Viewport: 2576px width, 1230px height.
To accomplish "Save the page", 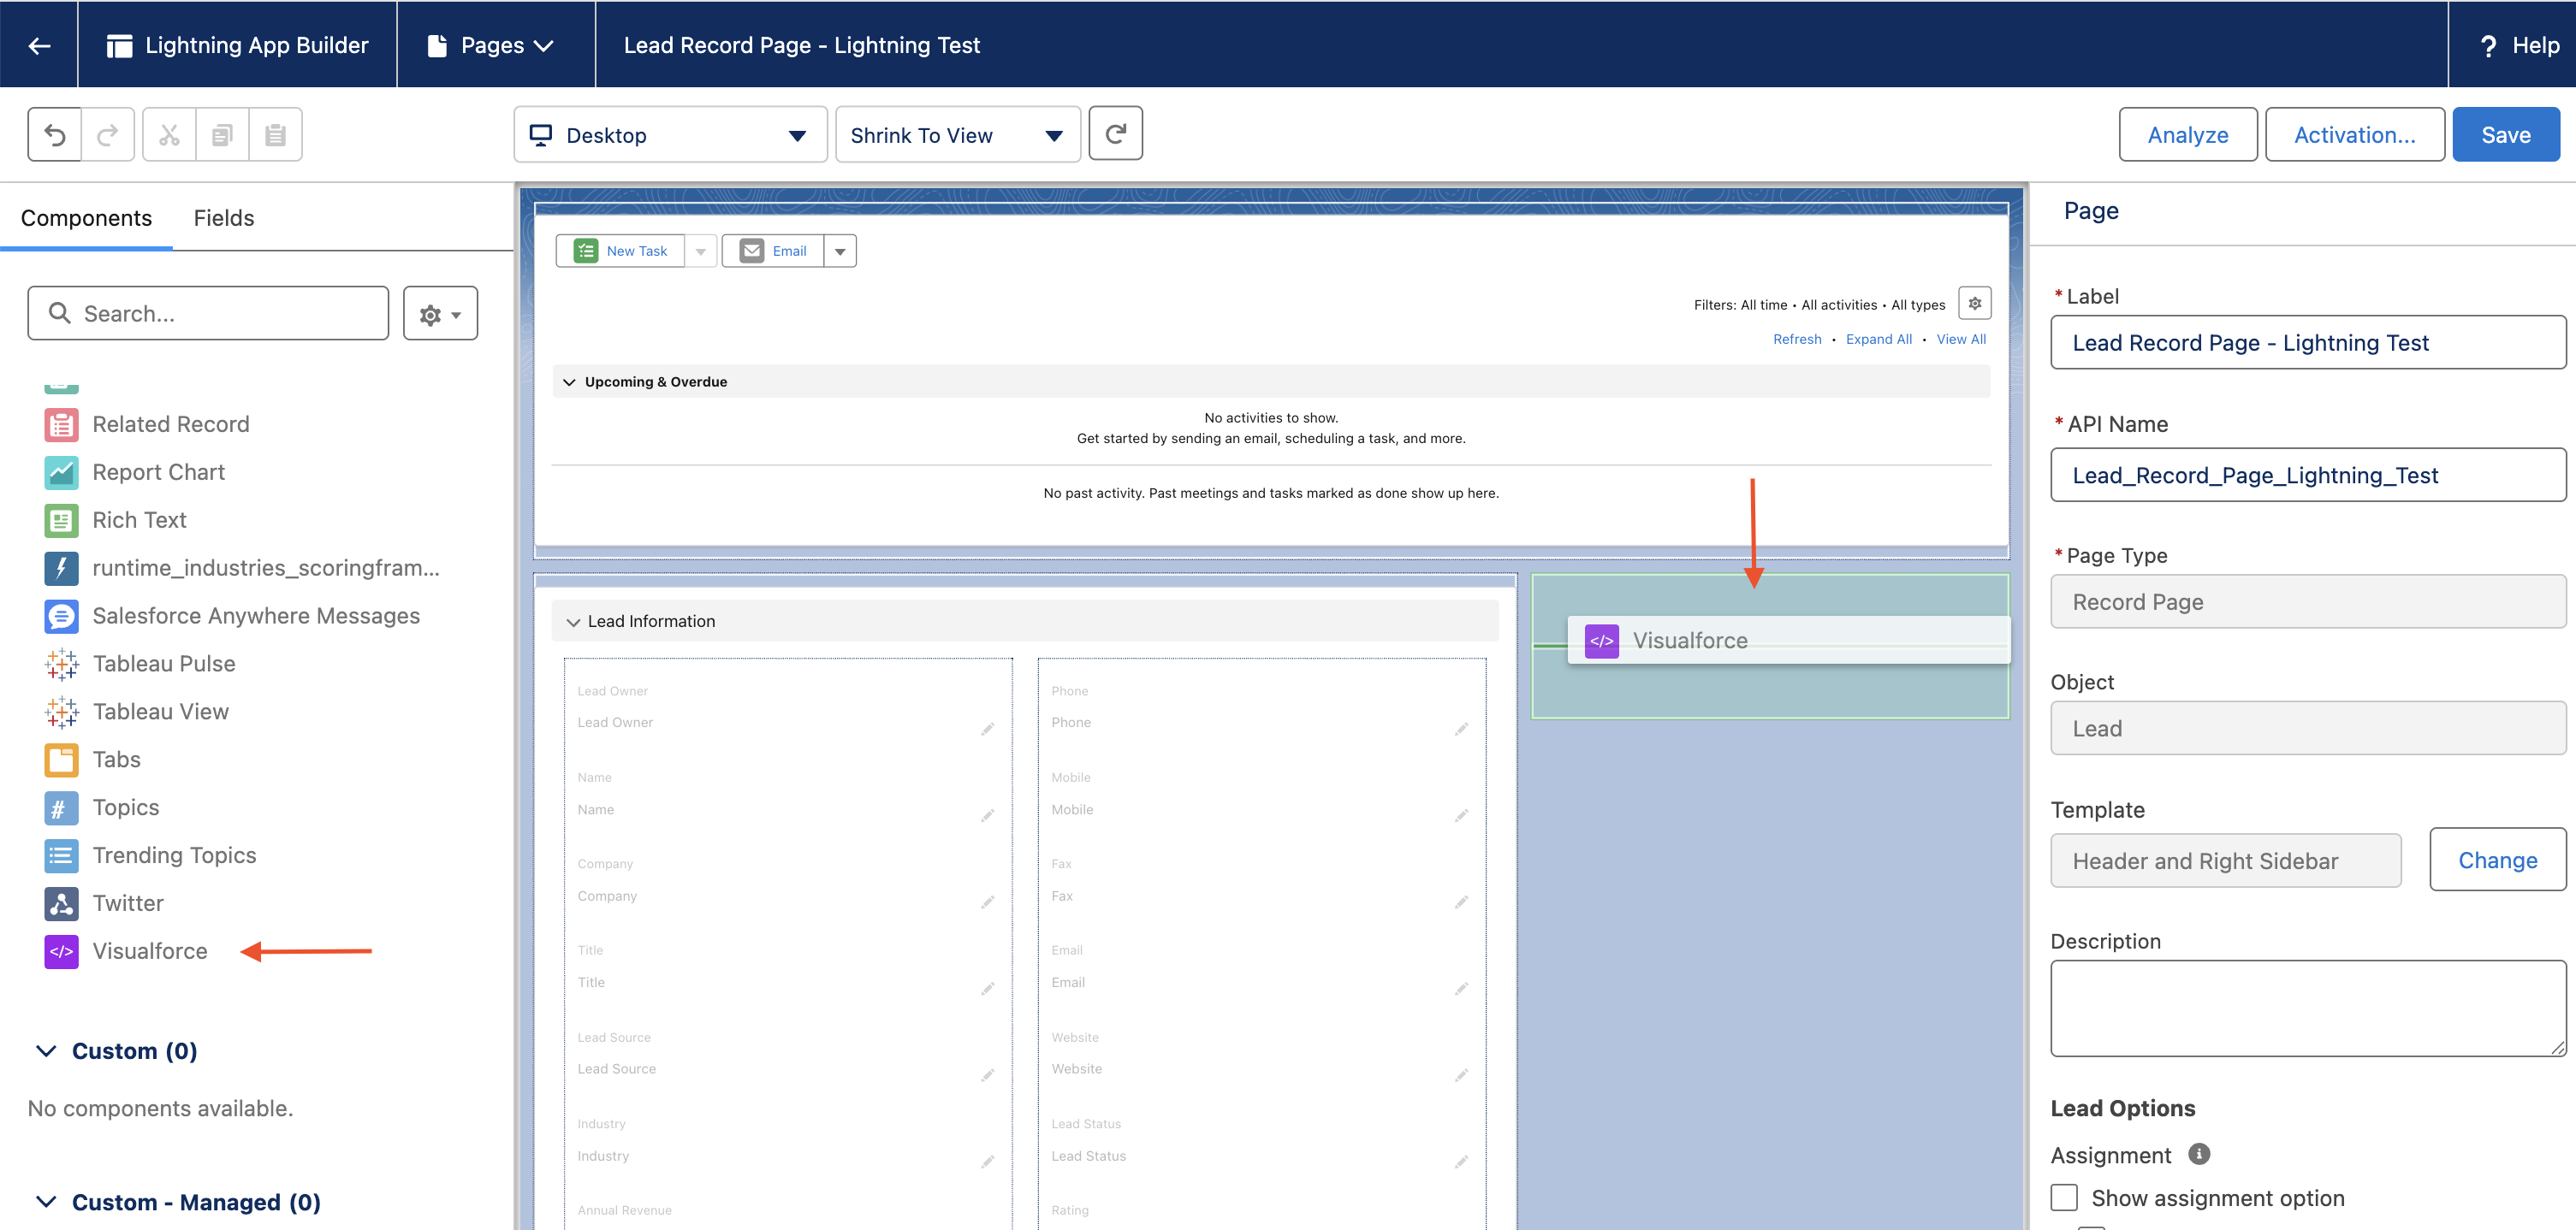I will [x=2505, y=135].
